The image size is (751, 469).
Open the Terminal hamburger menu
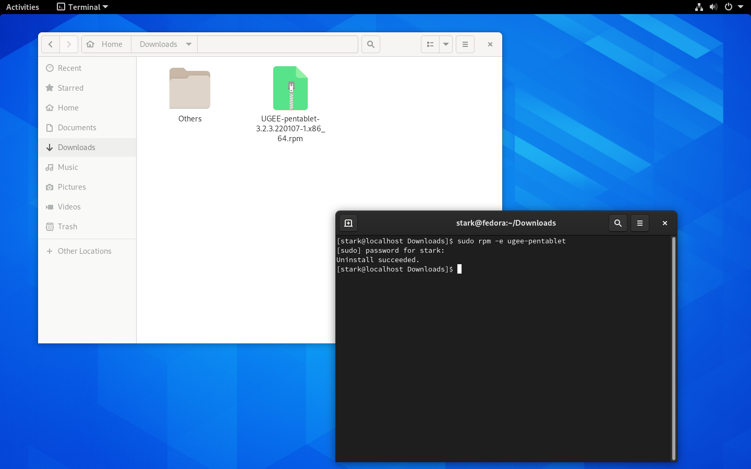tap(640, 223)
